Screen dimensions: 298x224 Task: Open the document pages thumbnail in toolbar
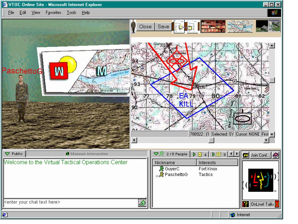coord(186,26)
